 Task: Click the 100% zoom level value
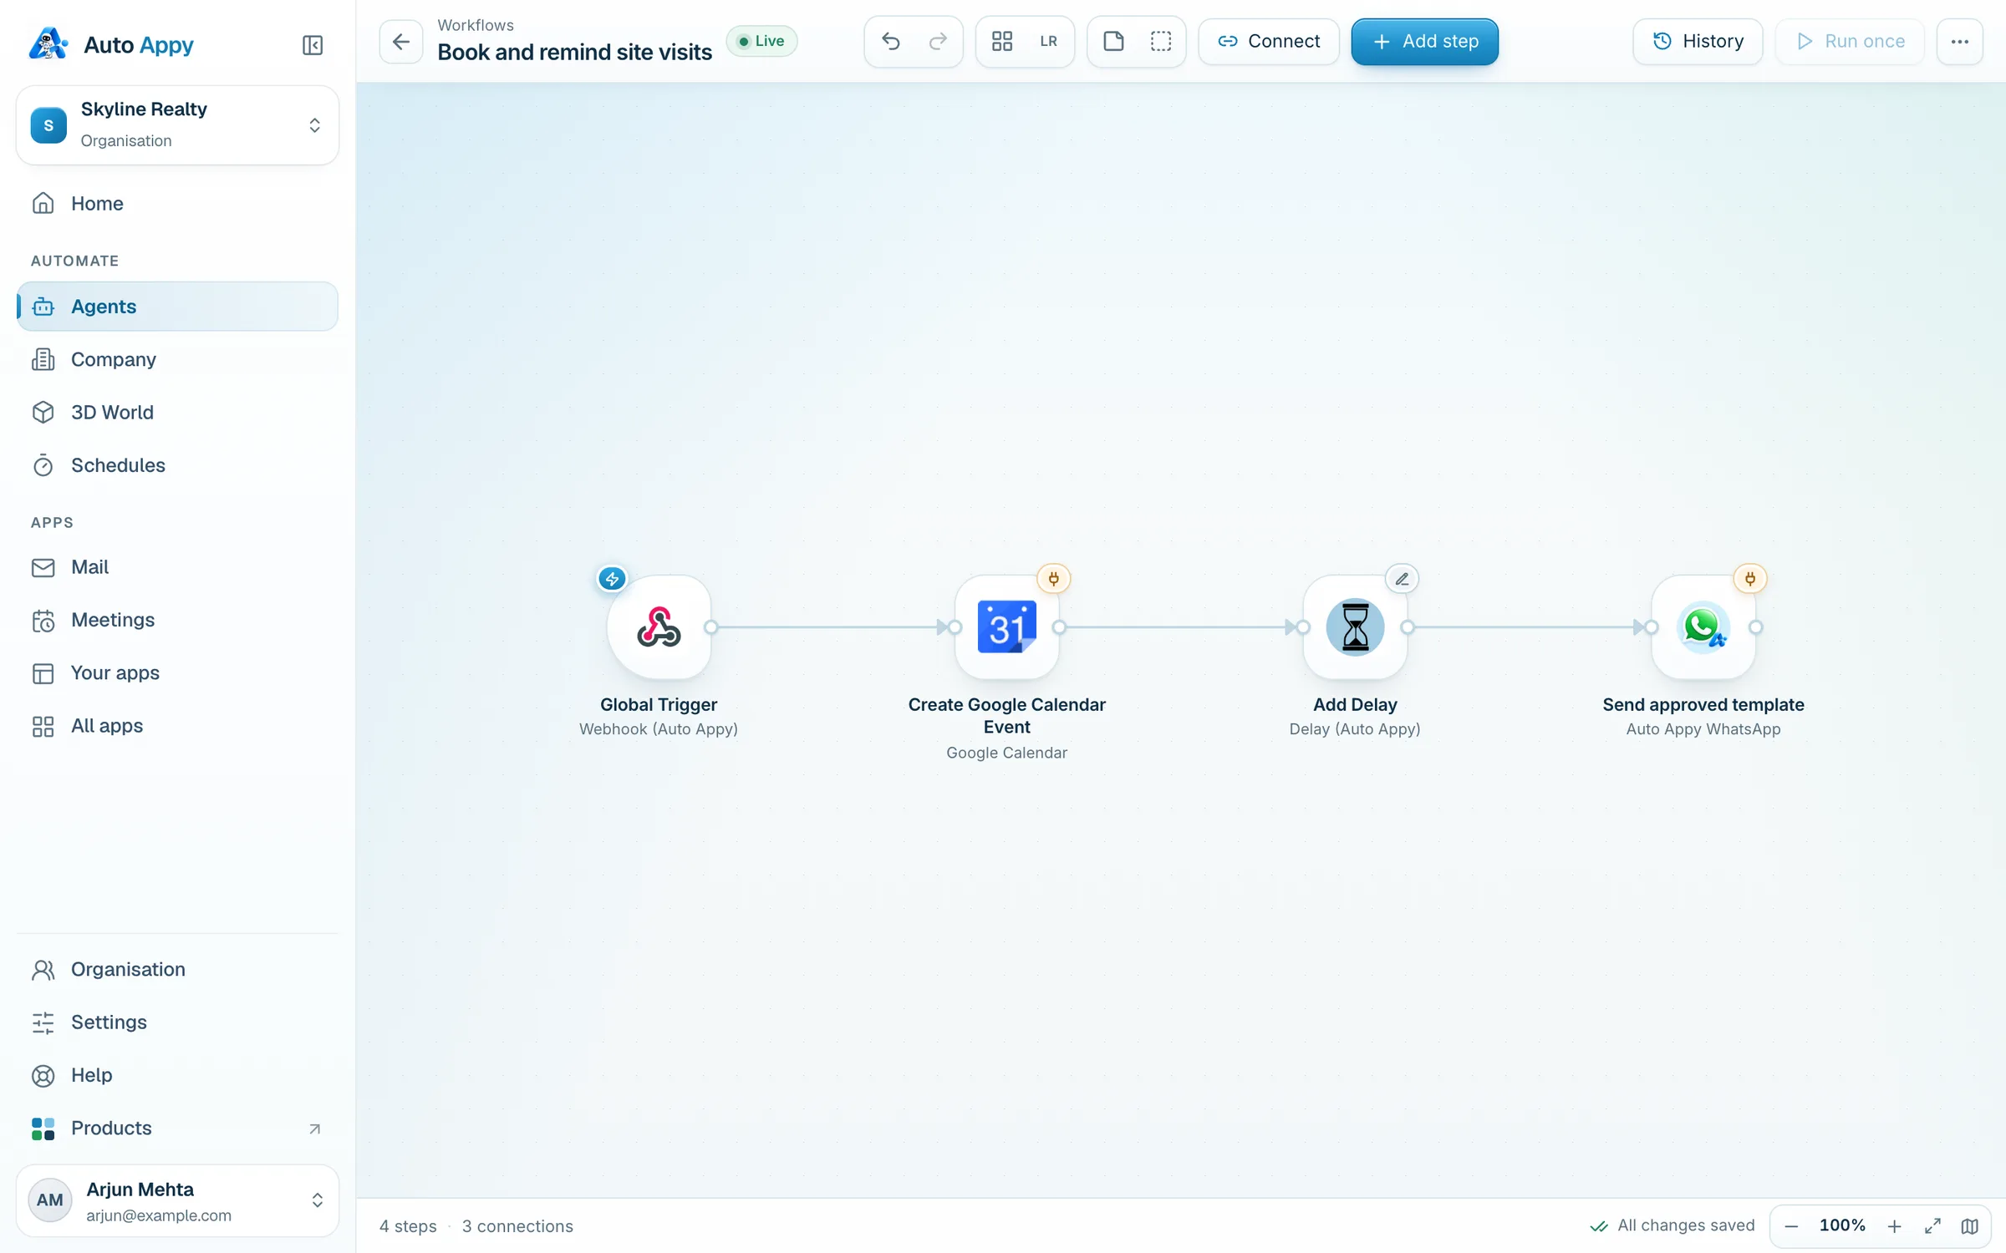click(1842, 1225)
